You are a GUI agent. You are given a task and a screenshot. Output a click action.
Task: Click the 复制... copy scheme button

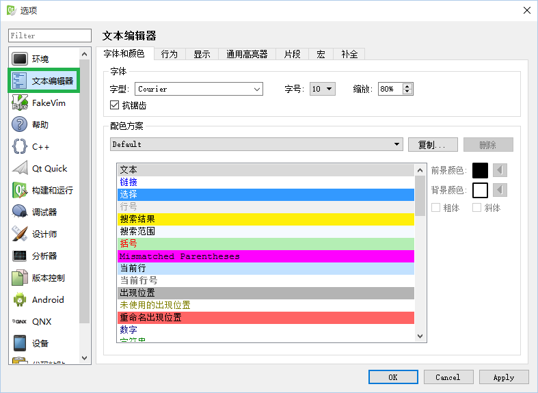433,145
